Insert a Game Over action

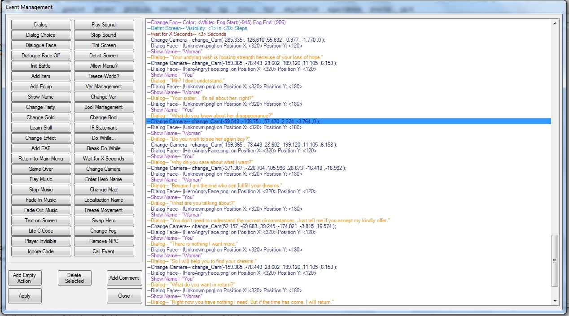(41, 169)
